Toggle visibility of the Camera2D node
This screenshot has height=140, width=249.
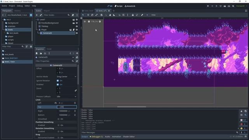pyautogui.click(x=77, y=33)
